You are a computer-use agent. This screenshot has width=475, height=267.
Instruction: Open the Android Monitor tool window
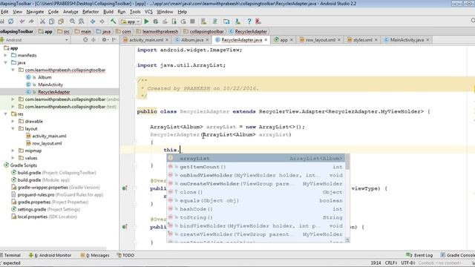[50, 255]
